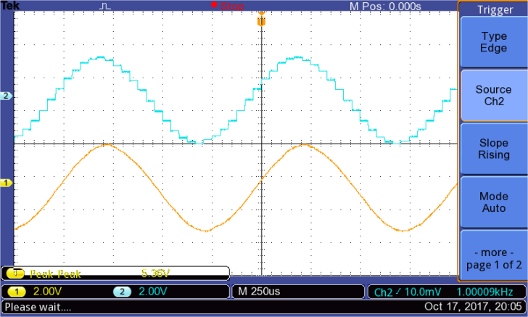Select the channel 1 ground marker

[x=7, y=184]
